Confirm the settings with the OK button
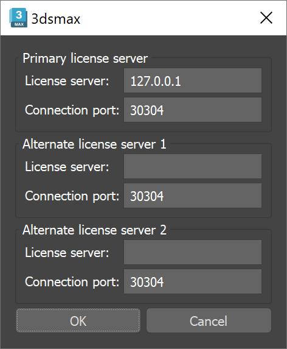 78,320
